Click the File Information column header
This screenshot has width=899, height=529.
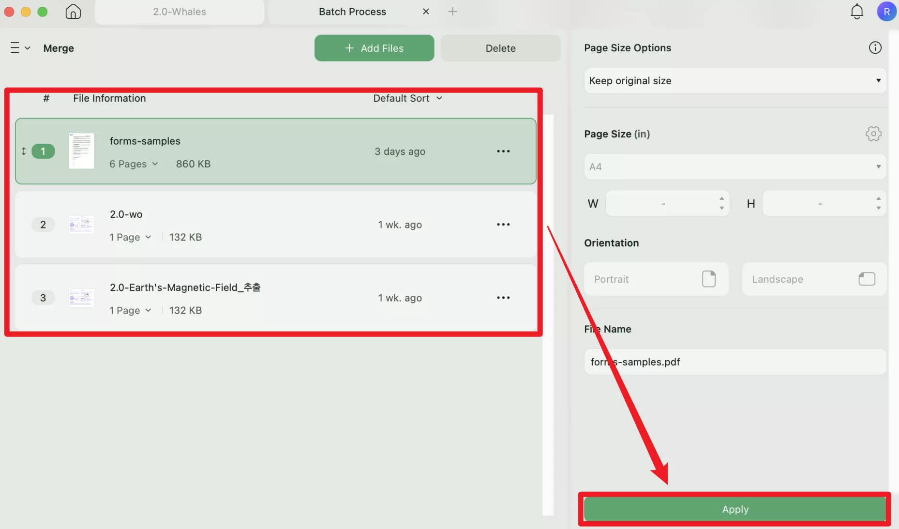click(x=109, y=98)
